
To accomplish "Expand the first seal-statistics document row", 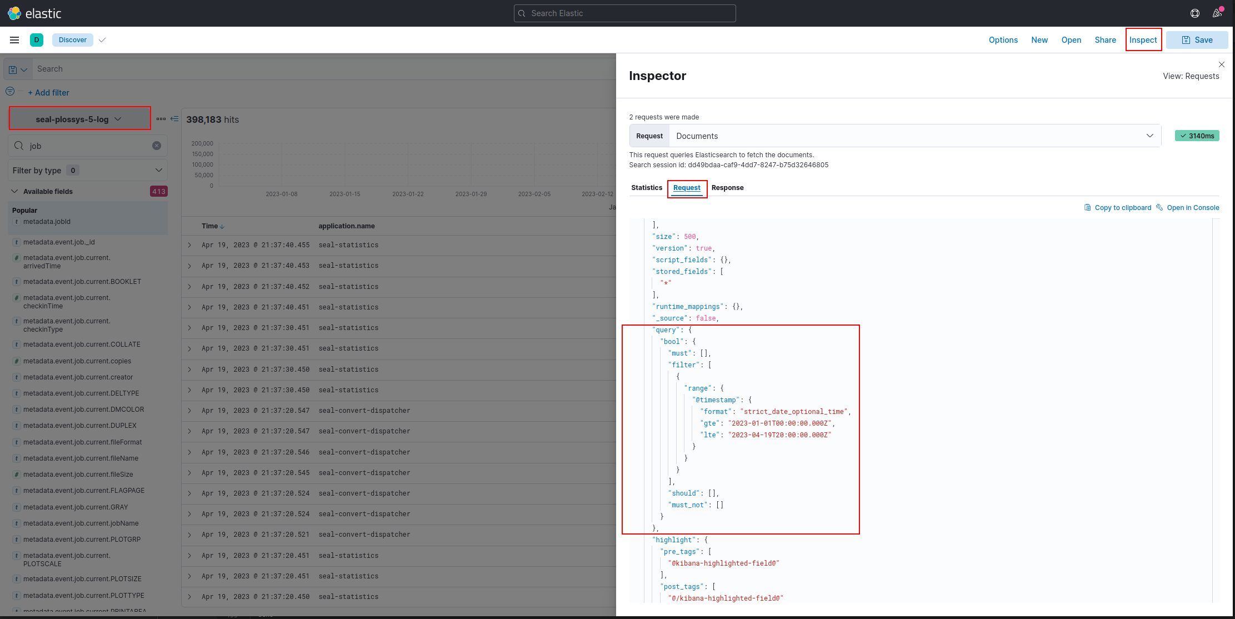I will pos(189,245).
